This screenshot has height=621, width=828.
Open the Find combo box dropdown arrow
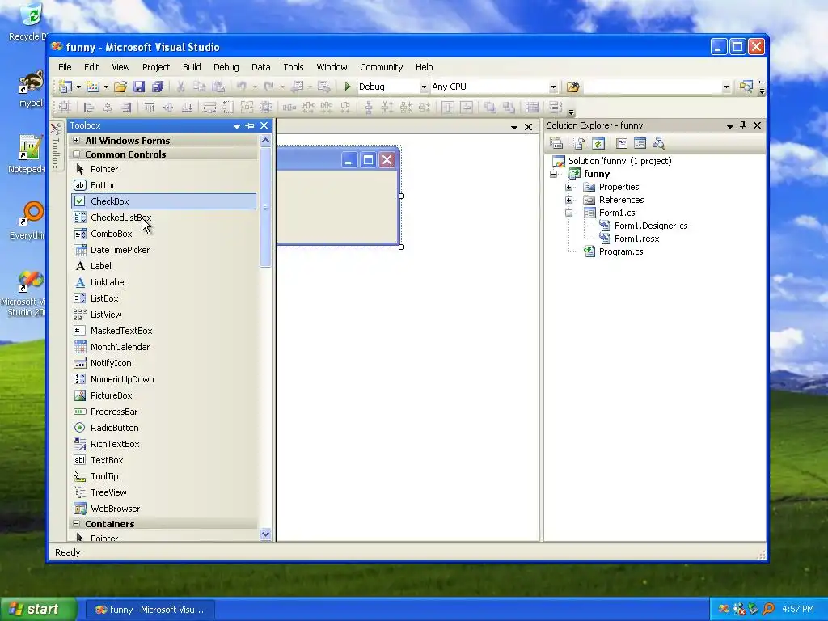(x=726, y=87)
